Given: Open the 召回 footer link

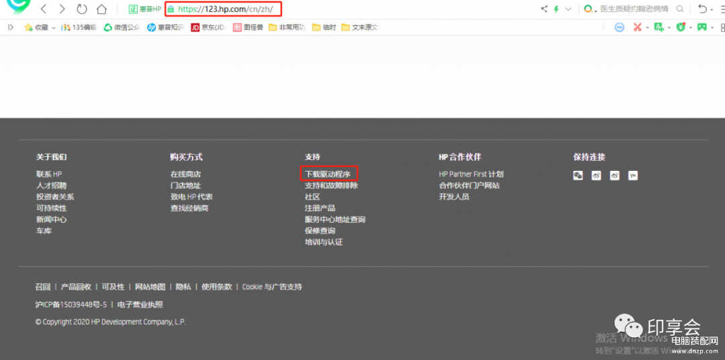Looking at the screenshot, I should tap(43, 287).
